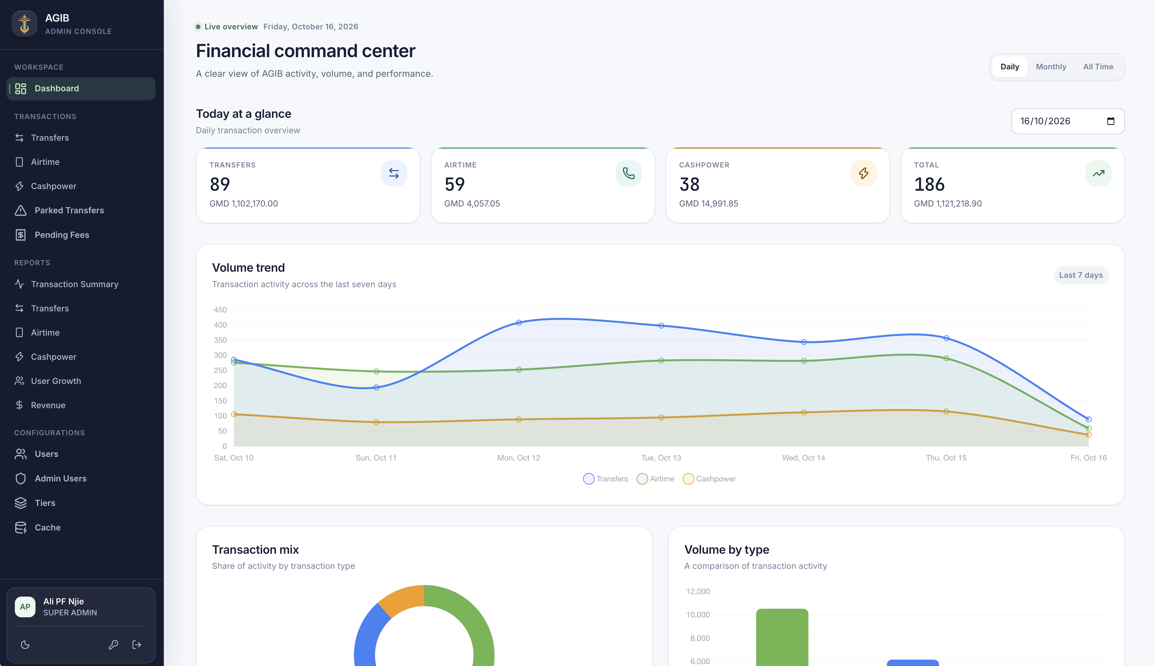Click the Pending Fees receipt icon

[21, 235]
